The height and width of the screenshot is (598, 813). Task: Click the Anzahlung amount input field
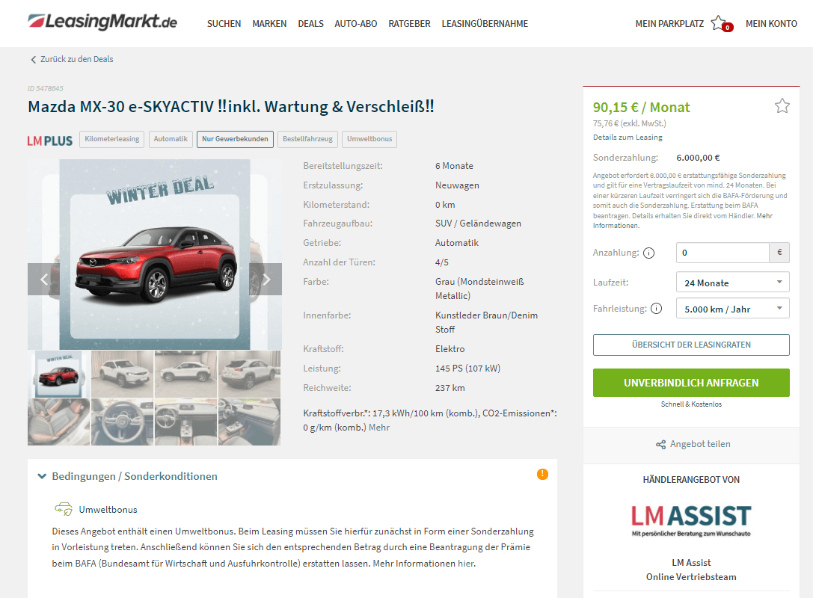coord(723,253)
